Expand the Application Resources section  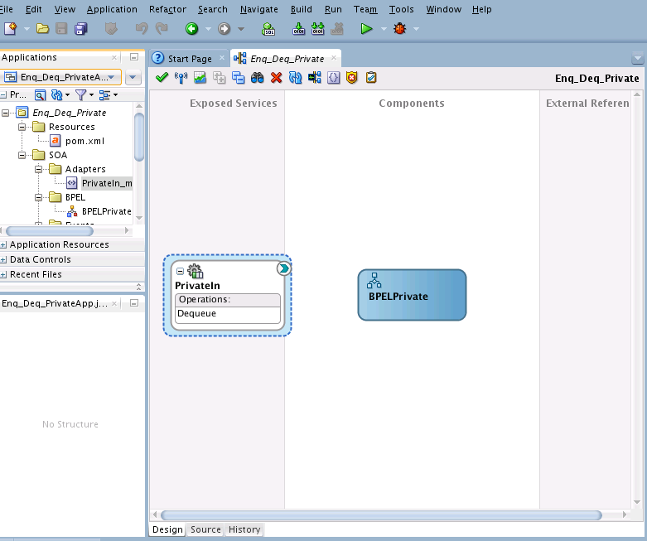(4, 245)
